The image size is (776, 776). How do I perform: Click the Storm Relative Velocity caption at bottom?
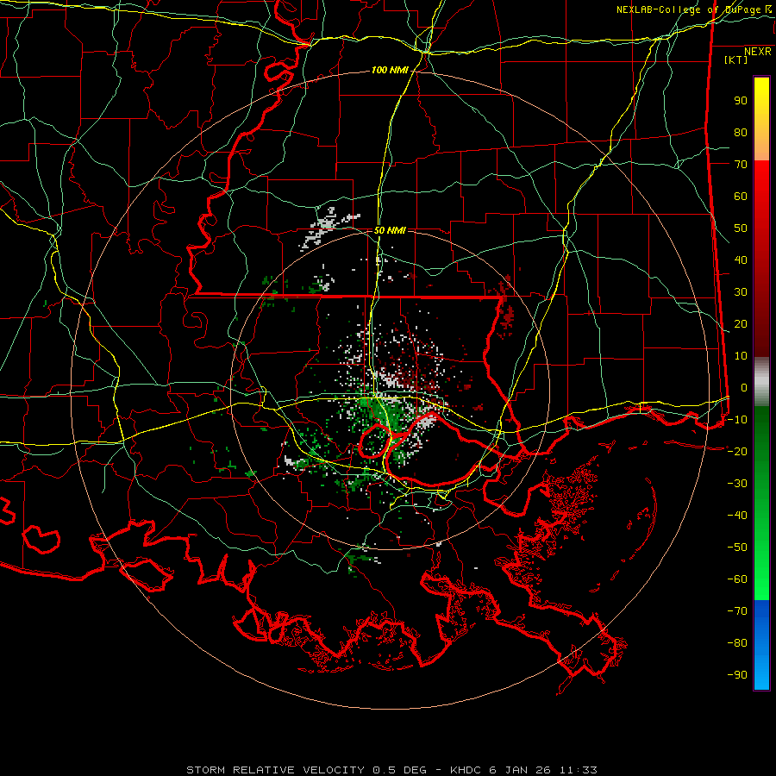391,770
